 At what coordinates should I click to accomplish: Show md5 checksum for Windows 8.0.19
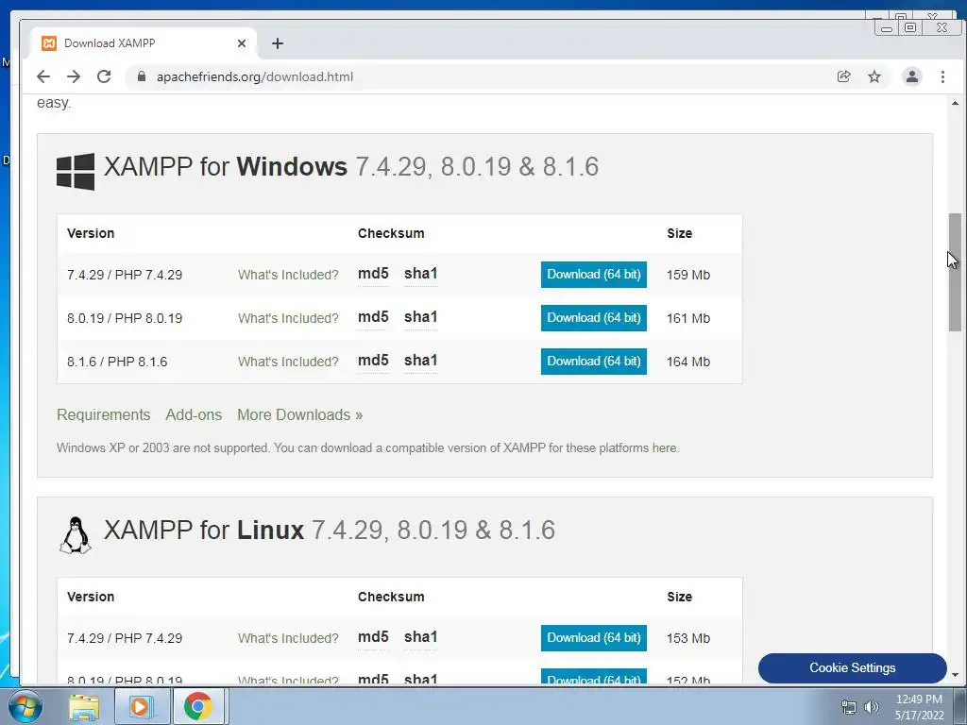[373, 317]
